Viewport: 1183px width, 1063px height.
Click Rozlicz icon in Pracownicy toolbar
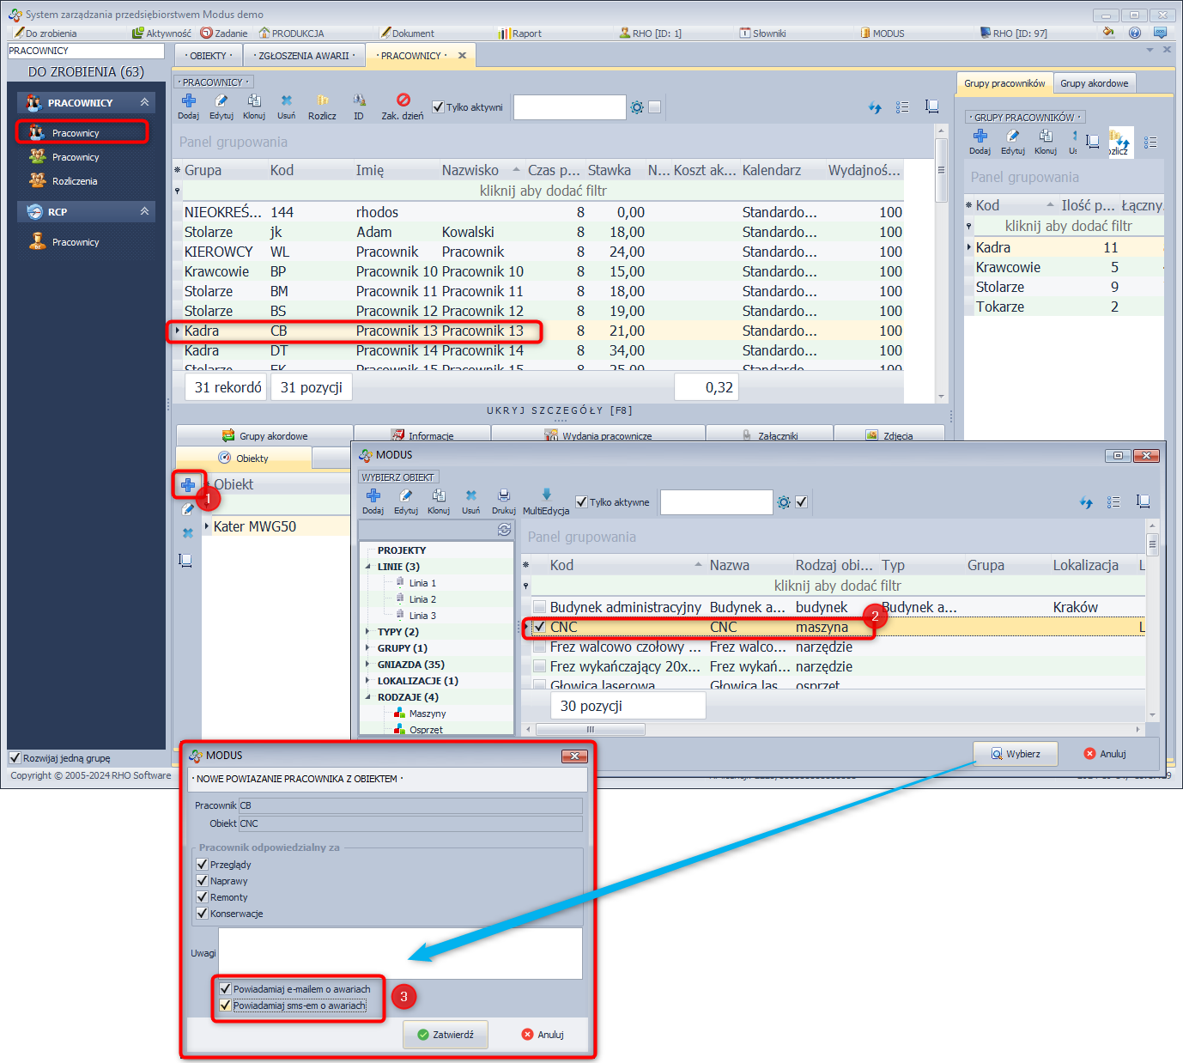point(322,101)
